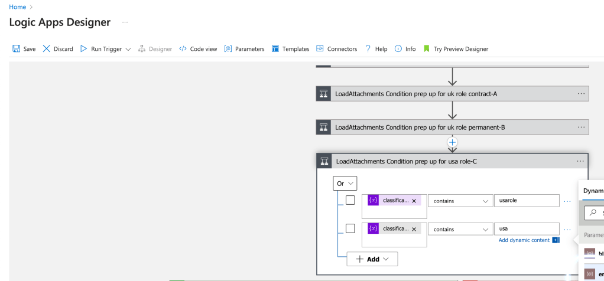
Task: Select the Dynamic content tab
Action: coord(593,191)
